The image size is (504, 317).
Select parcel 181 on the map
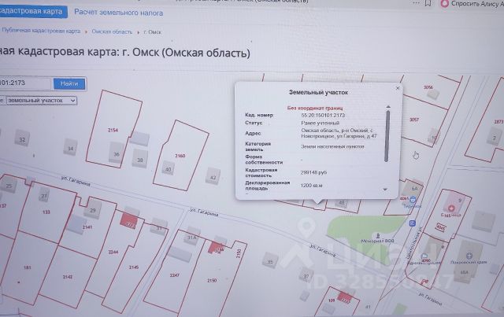pyautogui.click(x=28, y=267)
